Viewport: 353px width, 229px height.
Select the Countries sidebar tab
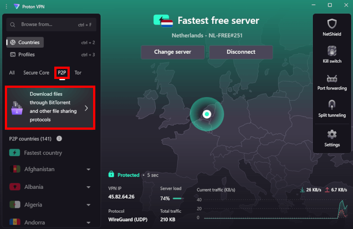tap(25, 42)
